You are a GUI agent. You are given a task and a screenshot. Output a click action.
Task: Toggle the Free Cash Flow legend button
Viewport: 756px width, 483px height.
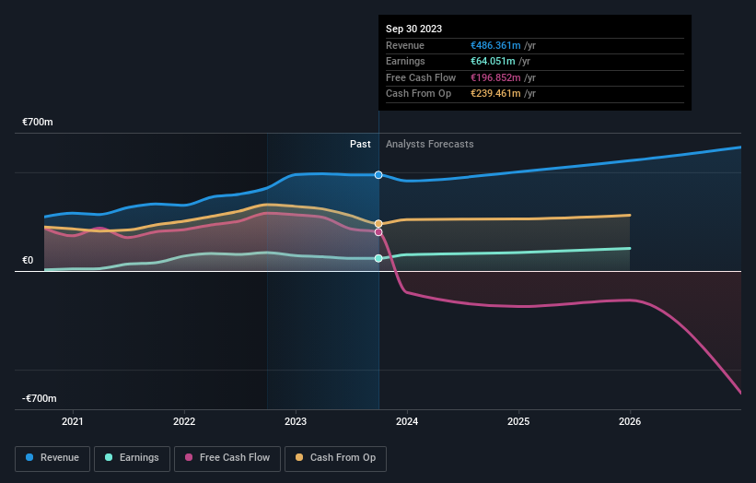coord(227,458)
